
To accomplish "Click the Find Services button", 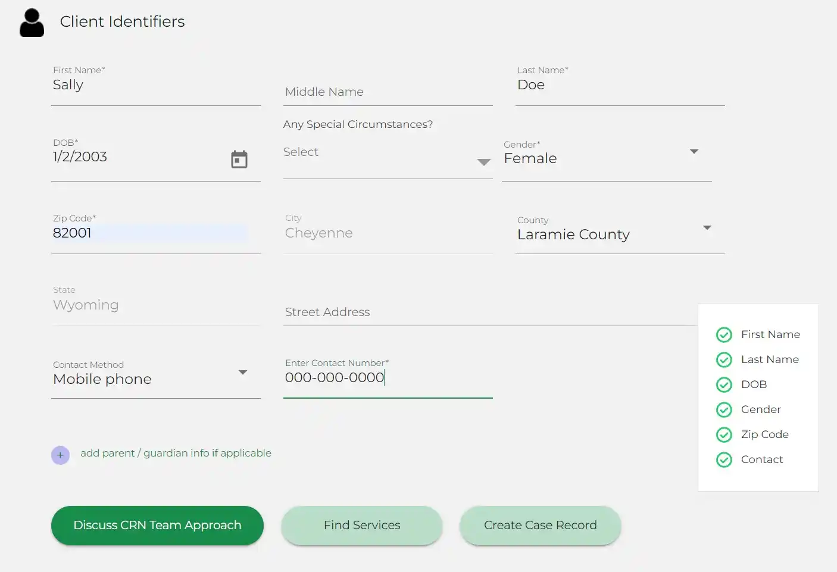I will (362, 526).
